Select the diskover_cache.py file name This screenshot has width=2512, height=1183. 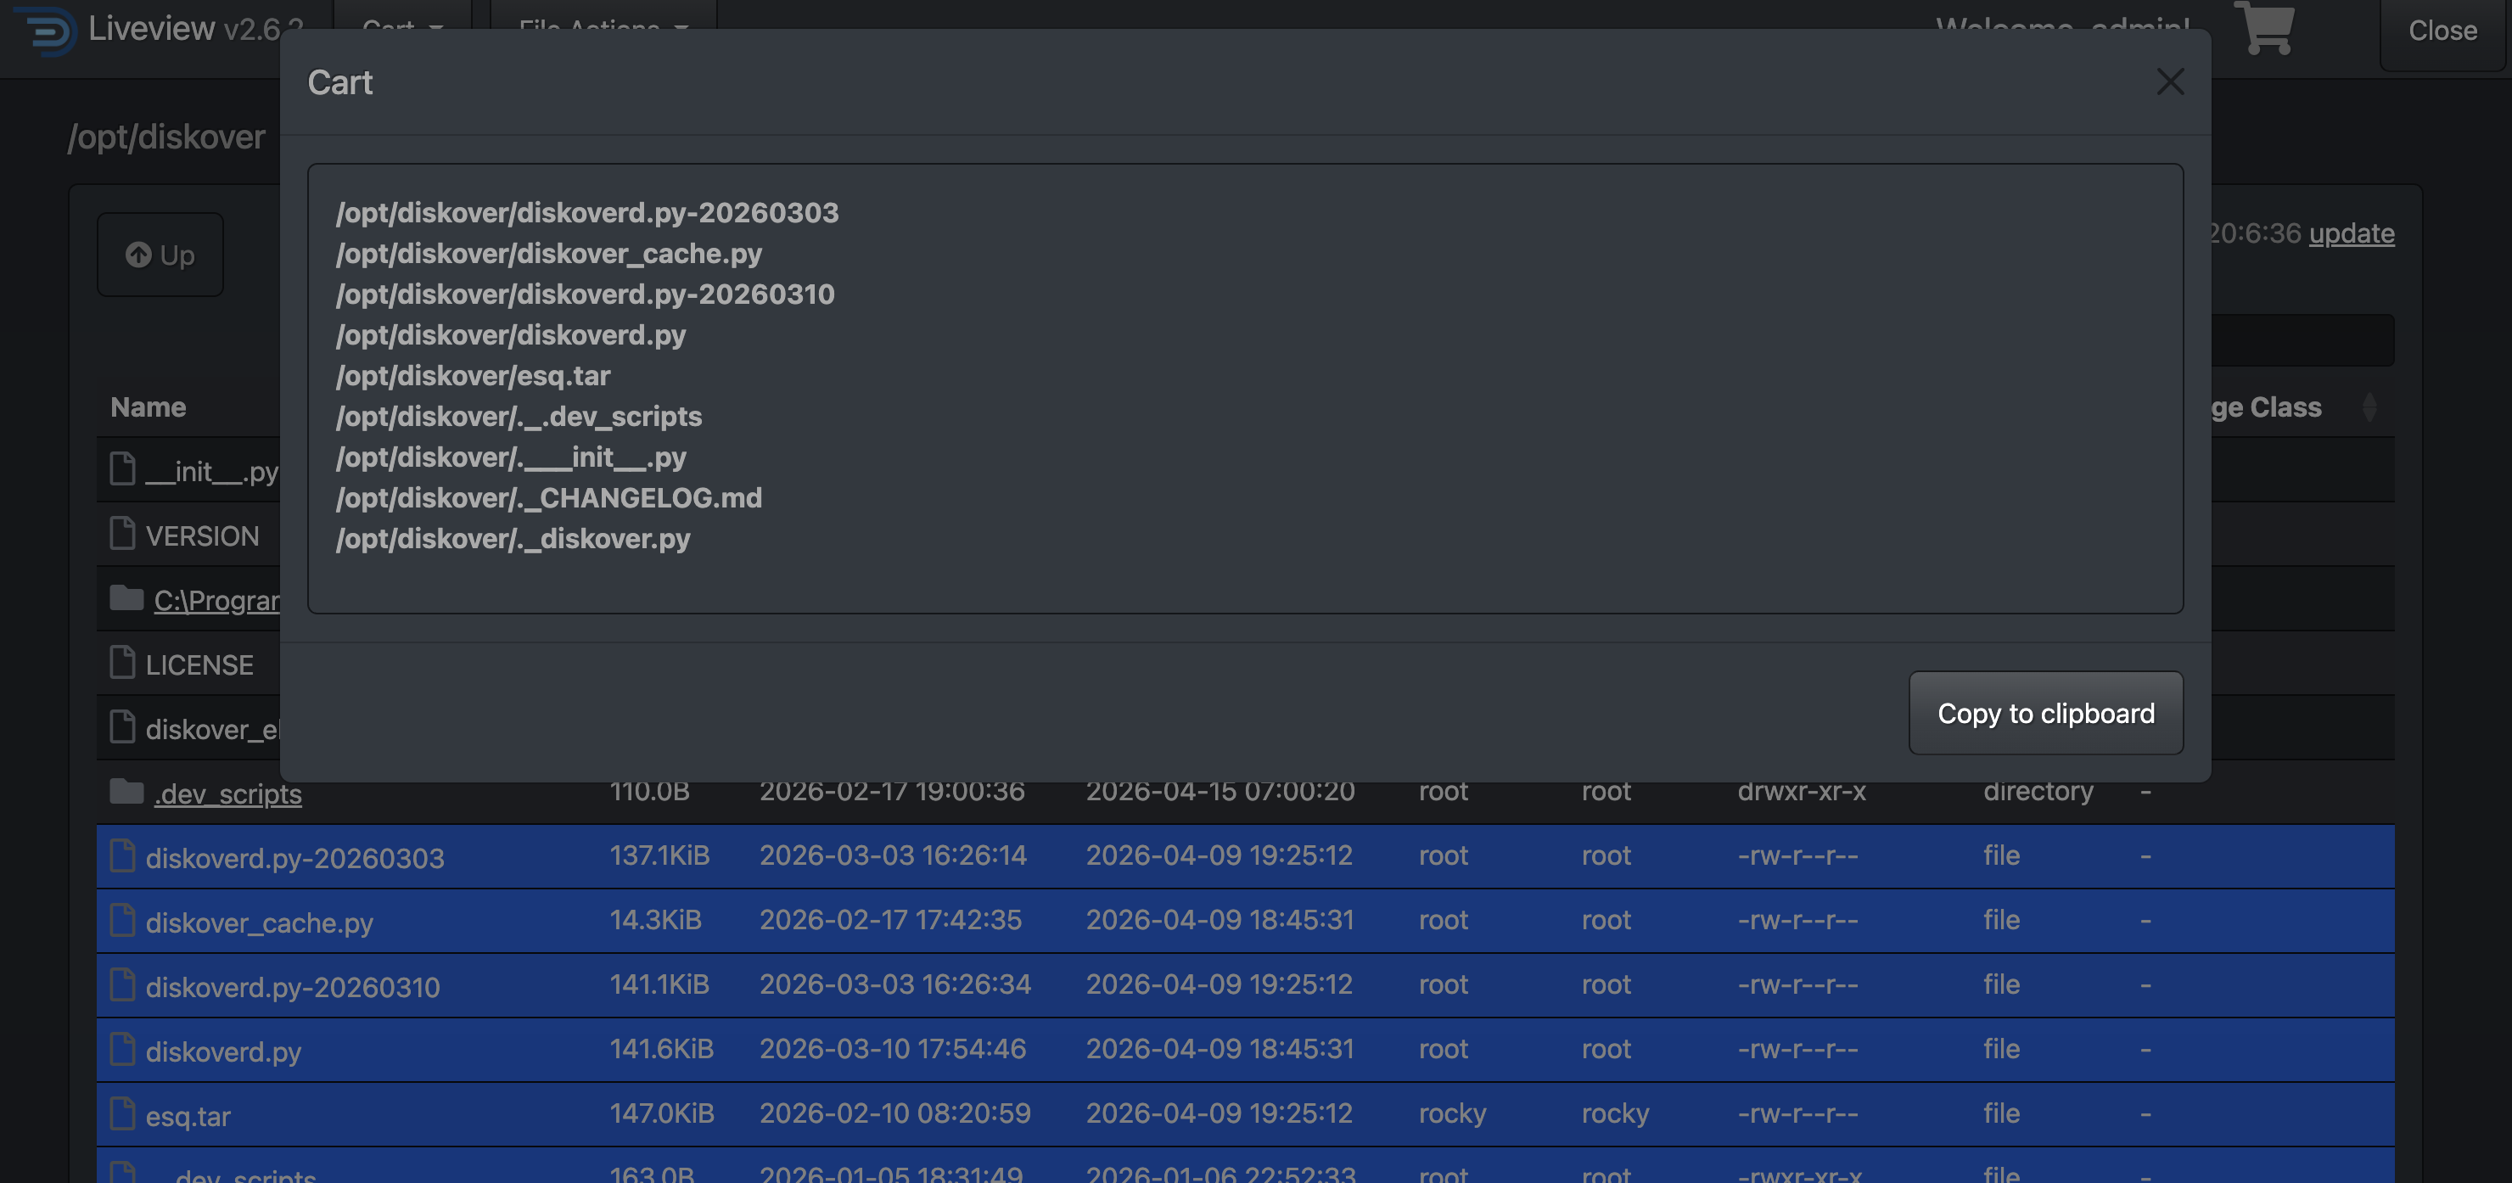pos(260,922)
